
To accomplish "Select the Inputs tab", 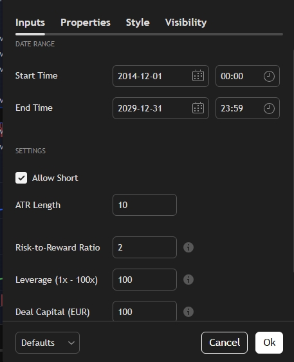I will tap(30, 23).
